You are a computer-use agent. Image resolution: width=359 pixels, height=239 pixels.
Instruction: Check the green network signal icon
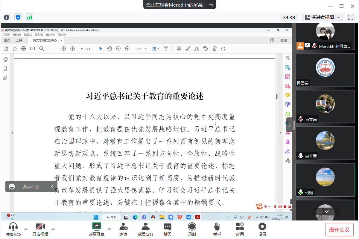(29, 17)
